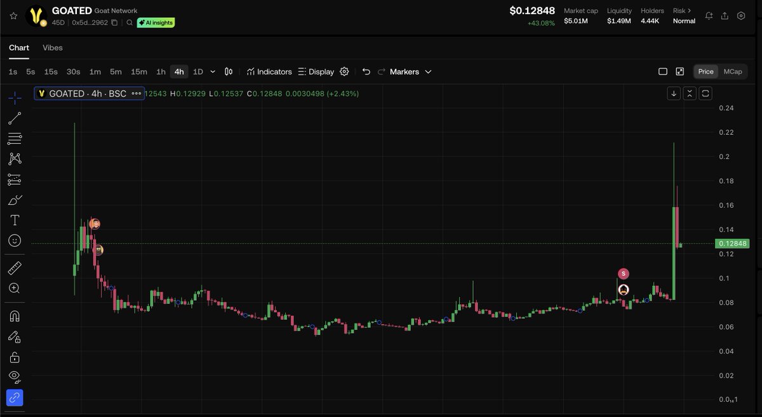
Task: Toggle the rectangular chart layout icon
Action: 662,72
